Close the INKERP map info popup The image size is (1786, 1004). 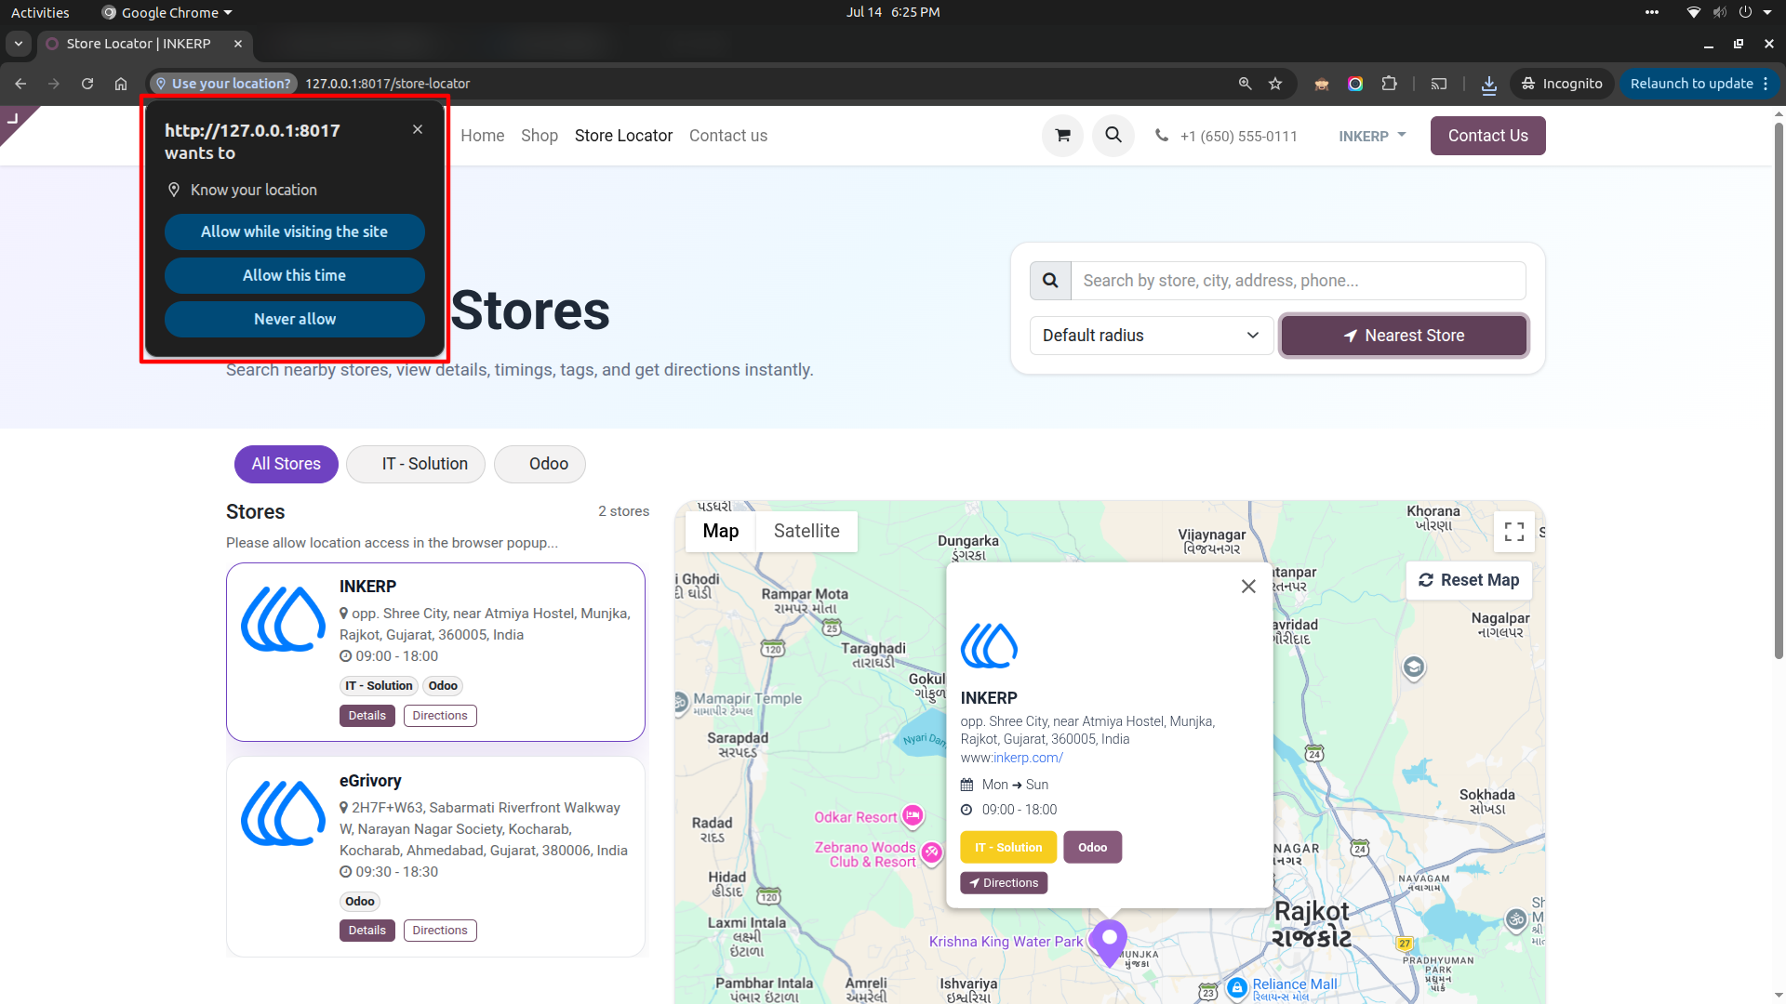click(1248, 586)
